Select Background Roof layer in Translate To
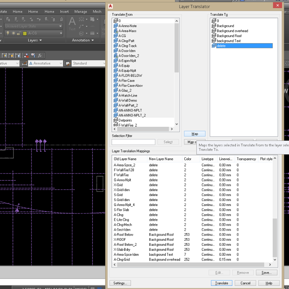The height and width of the screenshot is (289, 289). (x=229, y=36)
